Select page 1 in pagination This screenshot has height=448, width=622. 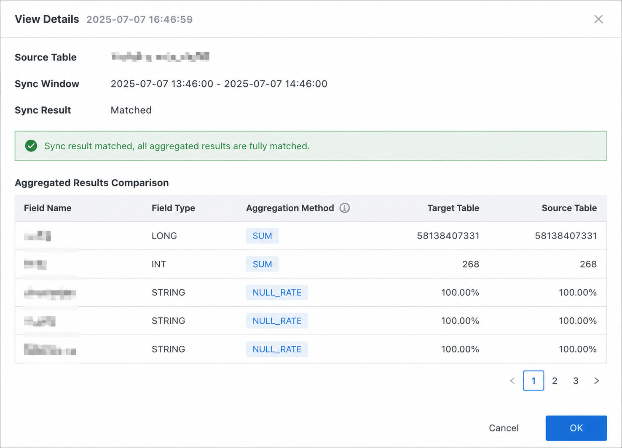click(x=534, y=381)
